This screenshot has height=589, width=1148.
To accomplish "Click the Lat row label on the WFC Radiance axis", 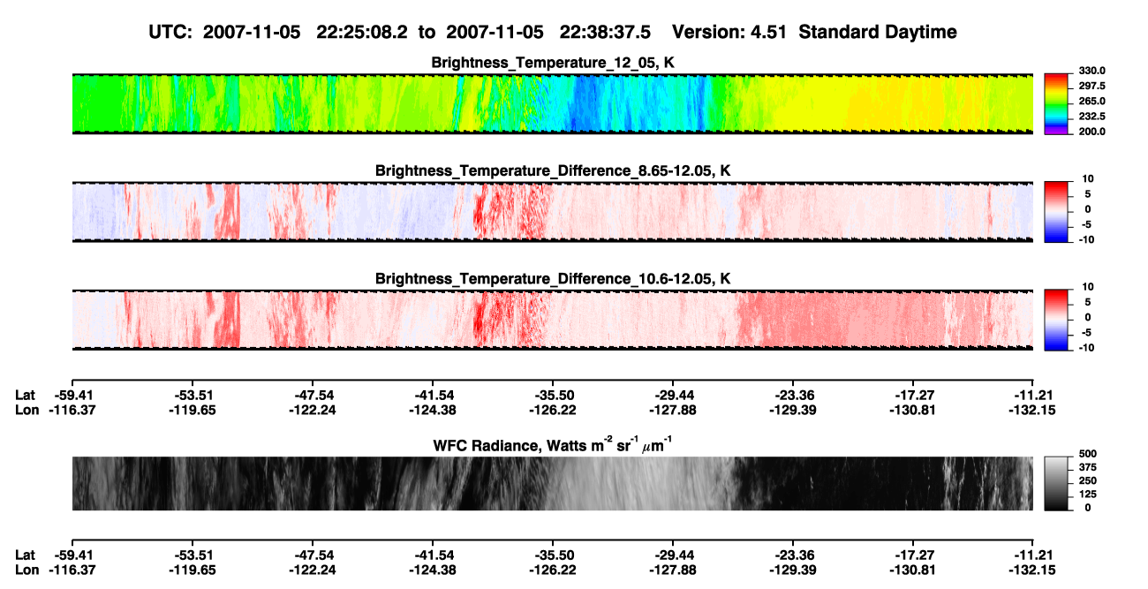I will [x=26, y=555].
